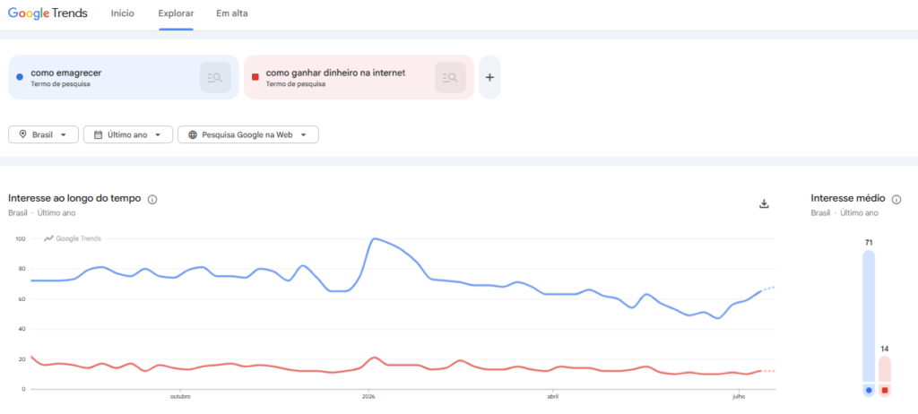Viewport: 918px width, 414px height.
Task: Show info about 'Interesse médio'
Action: tap(896, 199)
